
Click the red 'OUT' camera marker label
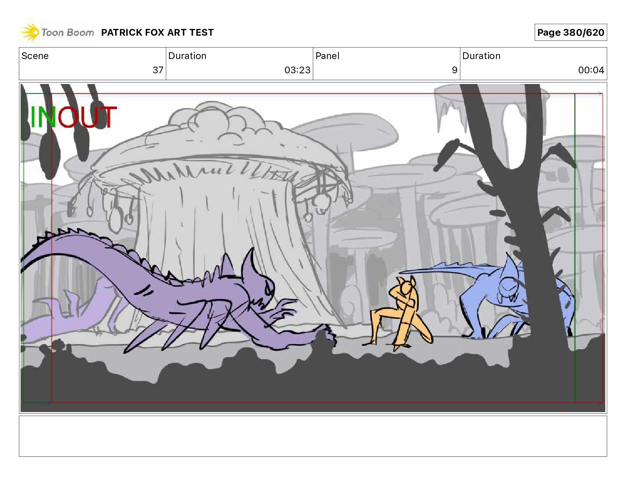click(x=87, y=117)
